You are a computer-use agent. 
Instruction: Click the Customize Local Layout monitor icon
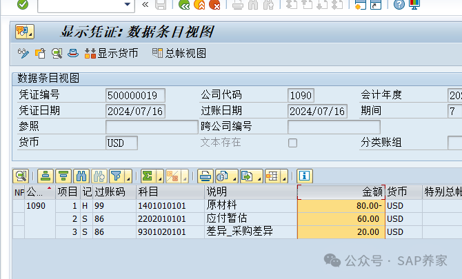[x=414, y=4]
